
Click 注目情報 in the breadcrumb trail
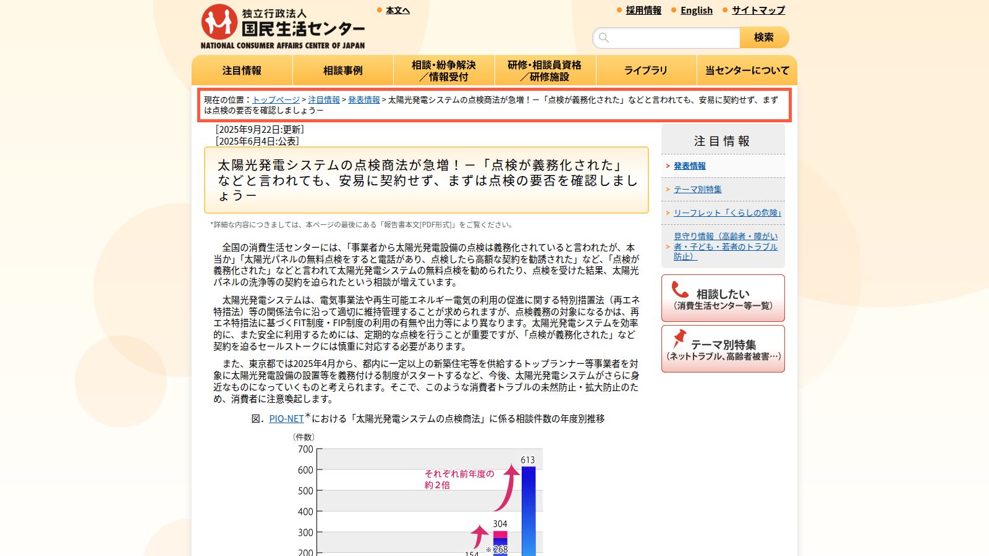(x=324, y=100)
